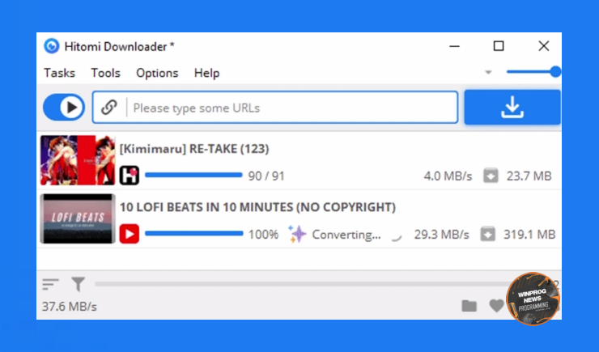Open the Tasks menu
The image size is (599, 352).
coord(59,73)
